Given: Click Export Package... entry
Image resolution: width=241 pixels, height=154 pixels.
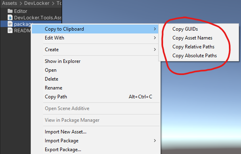Looking at the screenshot, I should (x=63, y=150).
